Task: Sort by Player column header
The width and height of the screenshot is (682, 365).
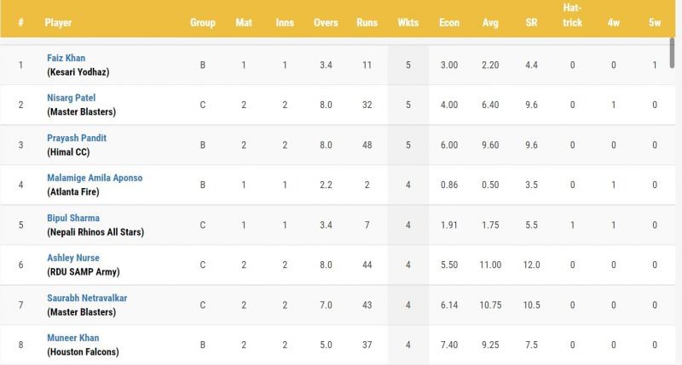Action: 58,23
